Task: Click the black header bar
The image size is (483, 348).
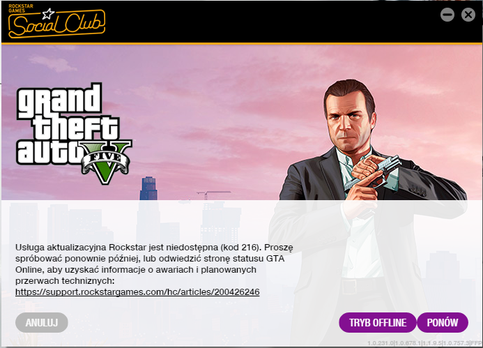Action: (241, 22)
